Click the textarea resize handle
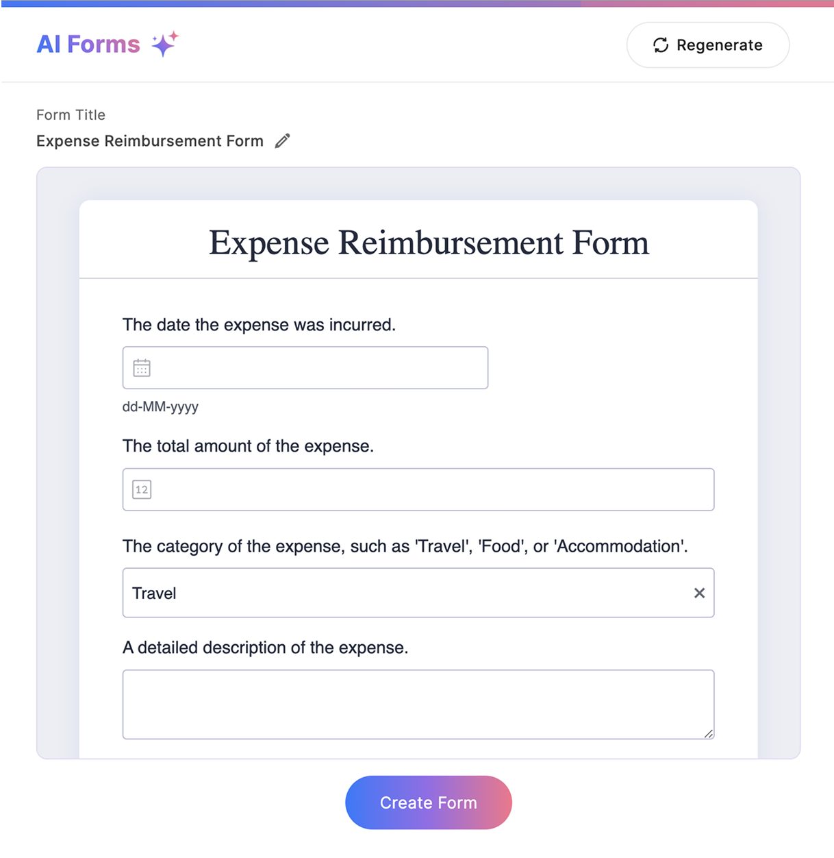 point(708,733)
